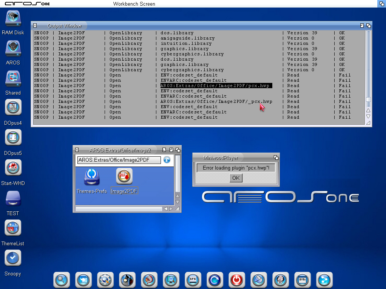The image size is (386, 289).
Task: Click the highlighted AROS:Extras/Office/Image2PDF/pcx.hwp entry
Action: [216, 86]
